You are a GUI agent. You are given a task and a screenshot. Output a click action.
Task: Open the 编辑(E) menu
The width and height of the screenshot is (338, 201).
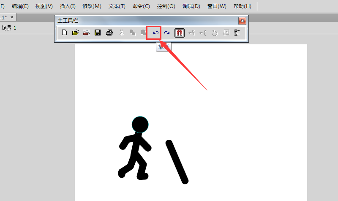pos(20,6)
